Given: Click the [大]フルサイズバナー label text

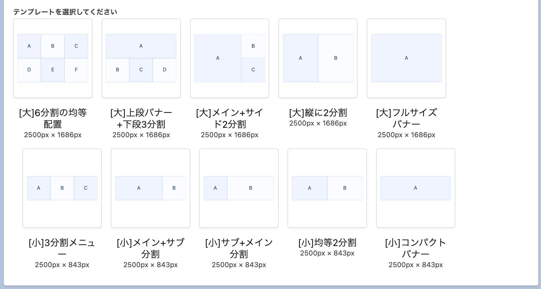Looking at the screenshot, I should tap(406, 118).
